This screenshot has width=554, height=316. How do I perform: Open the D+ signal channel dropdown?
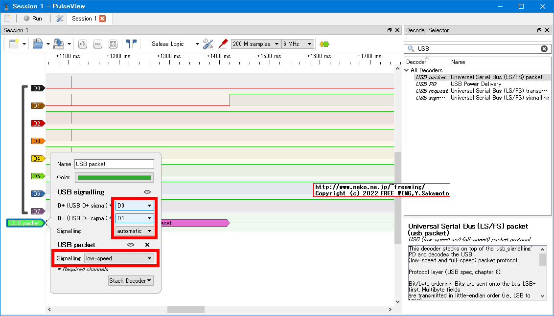134,206
